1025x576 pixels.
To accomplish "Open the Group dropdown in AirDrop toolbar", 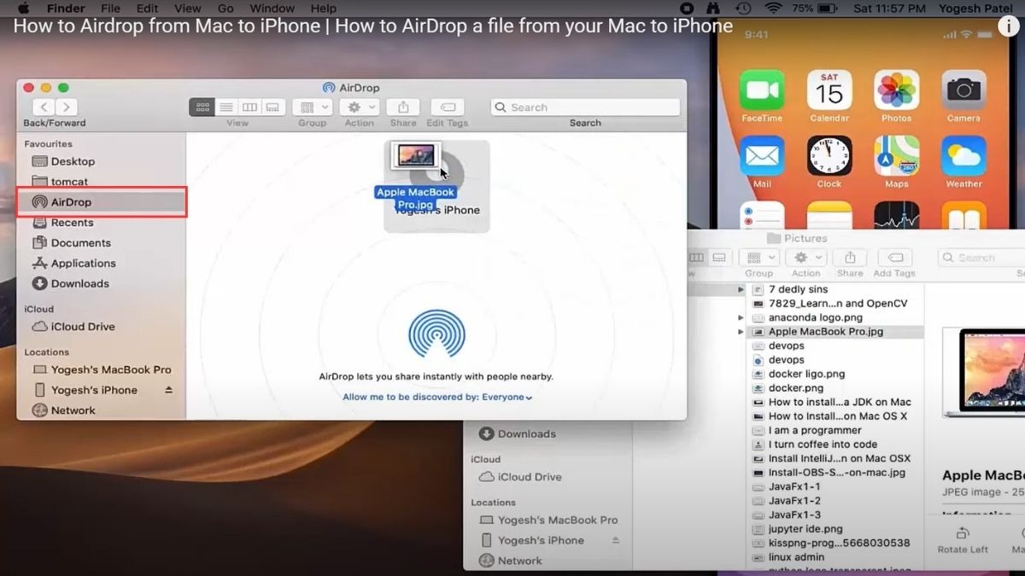I will click(312, 107).
